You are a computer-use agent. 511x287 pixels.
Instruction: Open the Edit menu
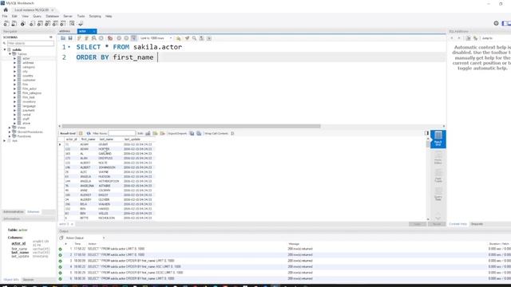click(14, 16)
